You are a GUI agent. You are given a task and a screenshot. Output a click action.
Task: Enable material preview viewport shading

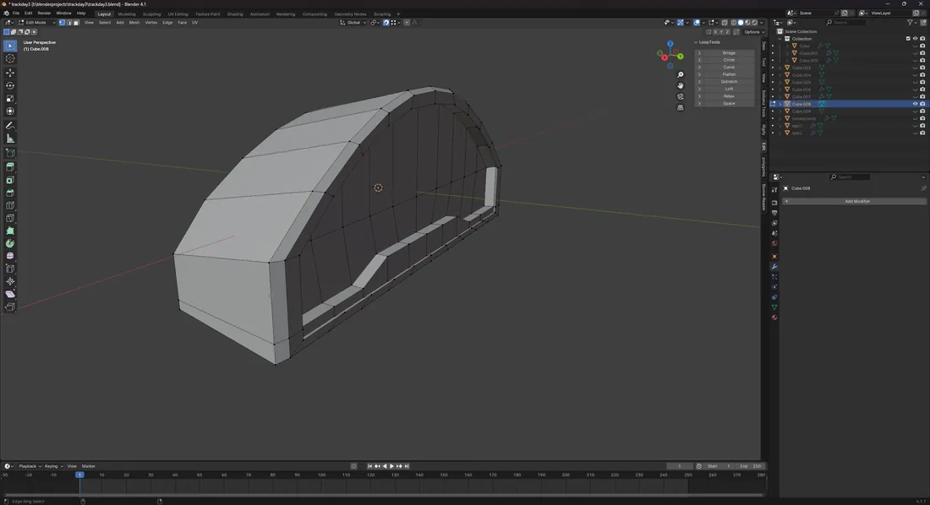pos(747,23)
